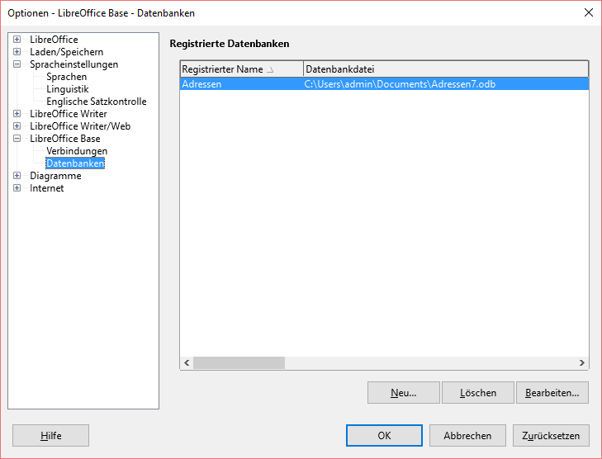
Task: Open the Linguistik settings page
Action: [68, 89]
